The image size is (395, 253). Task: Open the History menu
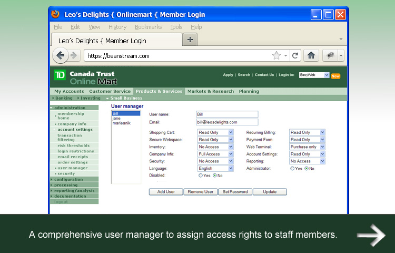pos(117,27)
